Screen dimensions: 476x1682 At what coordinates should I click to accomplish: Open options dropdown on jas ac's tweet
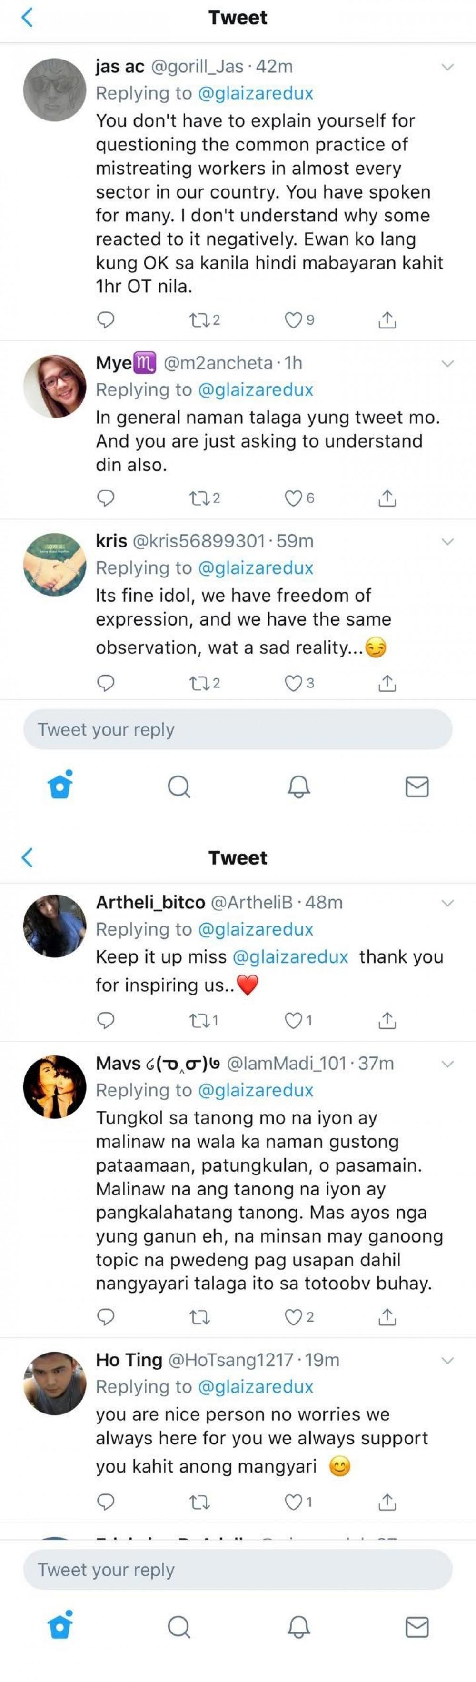447,67
